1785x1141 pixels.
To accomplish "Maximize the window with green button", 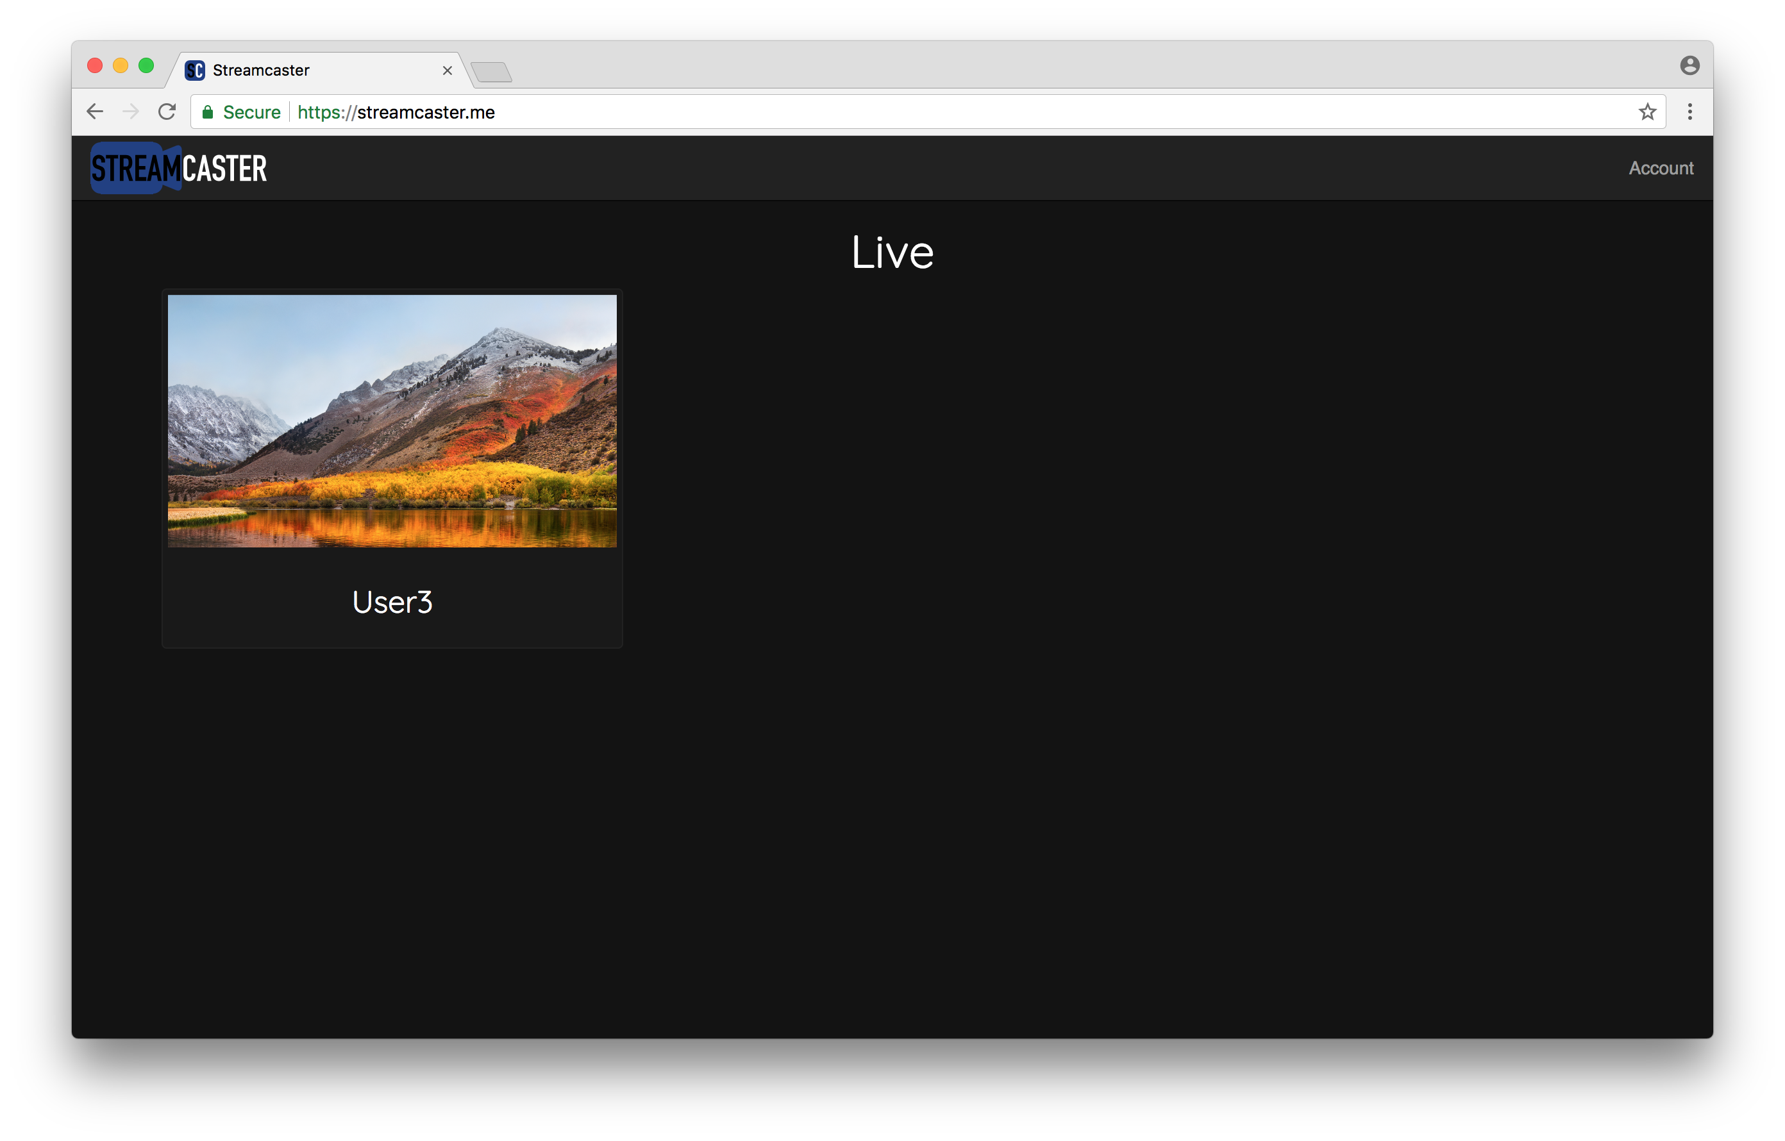I will pyautogui.click(x=147, y=65).
